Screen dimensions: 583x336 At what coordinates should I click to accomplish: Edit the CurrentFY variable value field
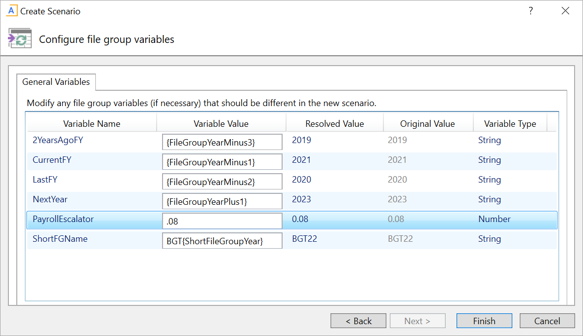(x=222, y=162)
